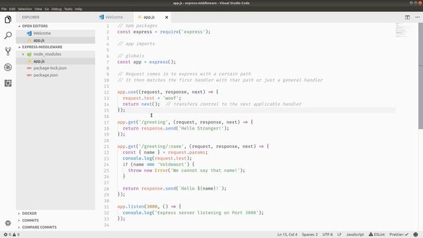Open the Edit menu
423x238 pixels.
tap(12, 9)
